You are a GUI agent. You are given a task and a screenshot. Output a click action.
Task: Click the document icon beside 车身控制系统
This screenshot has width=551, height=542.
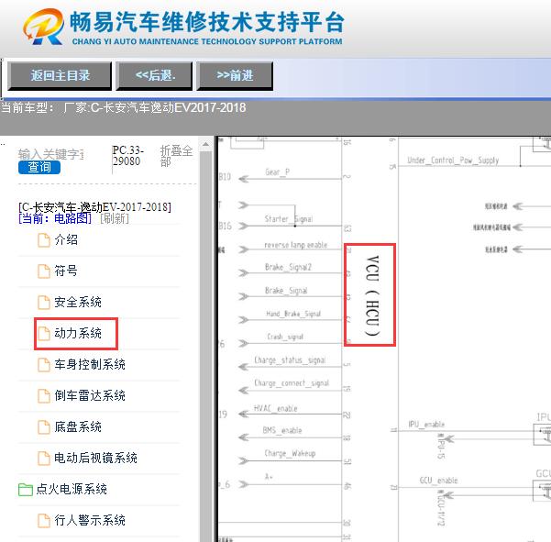click(x=44, y=365)
